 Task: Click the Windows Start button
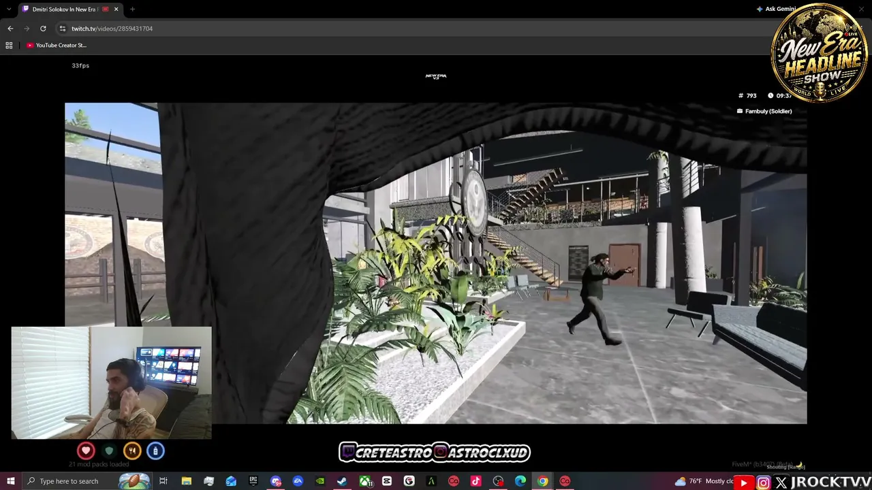(x=10, y=481)
